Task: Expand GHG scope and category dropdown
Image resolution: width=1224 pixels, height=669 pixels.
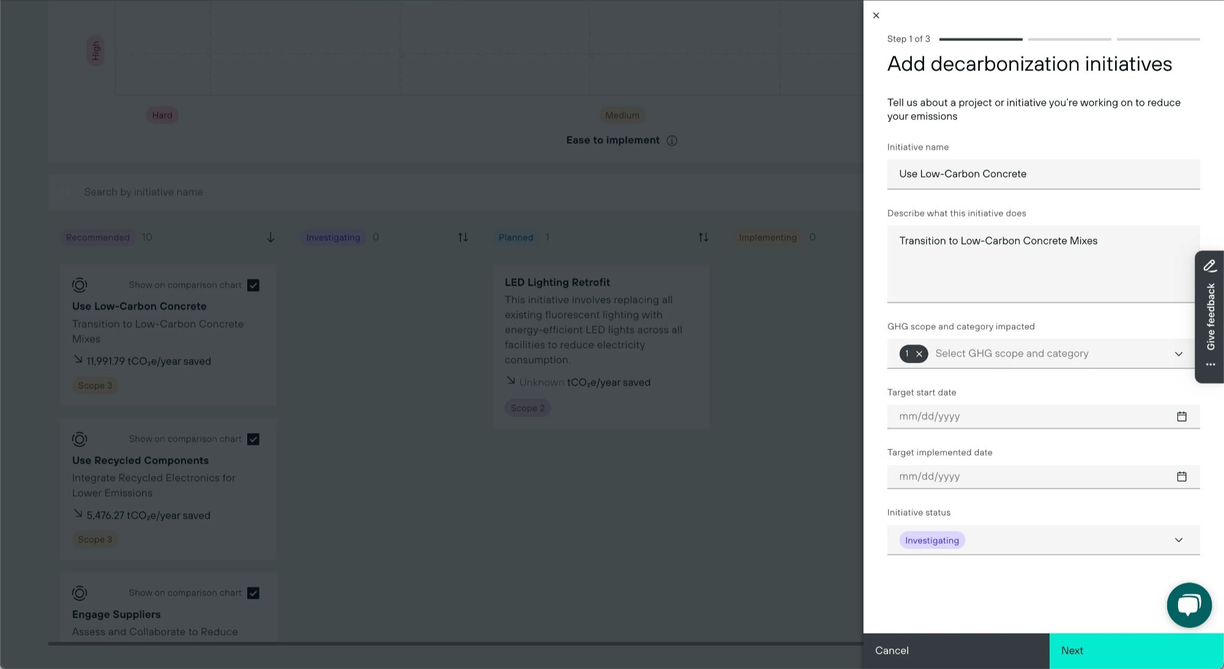Action: click(x=1178, y=353)
